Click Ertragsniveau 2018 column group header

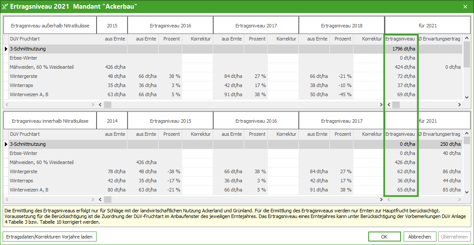341,26
